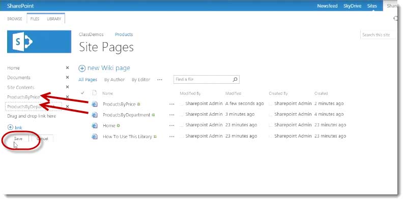Click the ProductsByPrice navigation link

click(x=23, y=97)
